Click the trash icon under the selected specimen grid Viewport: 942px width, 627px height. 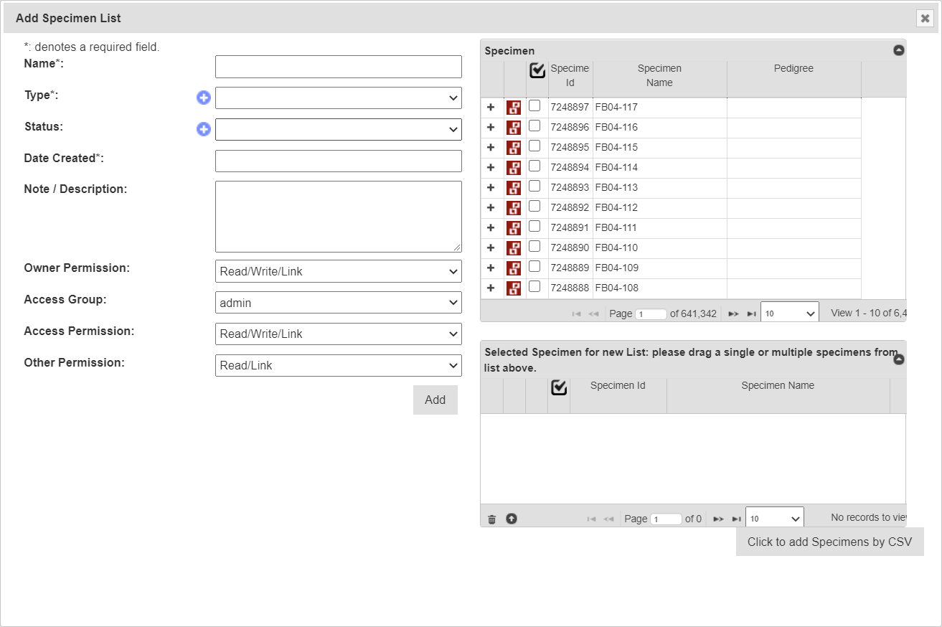click(x=491, y=519)
